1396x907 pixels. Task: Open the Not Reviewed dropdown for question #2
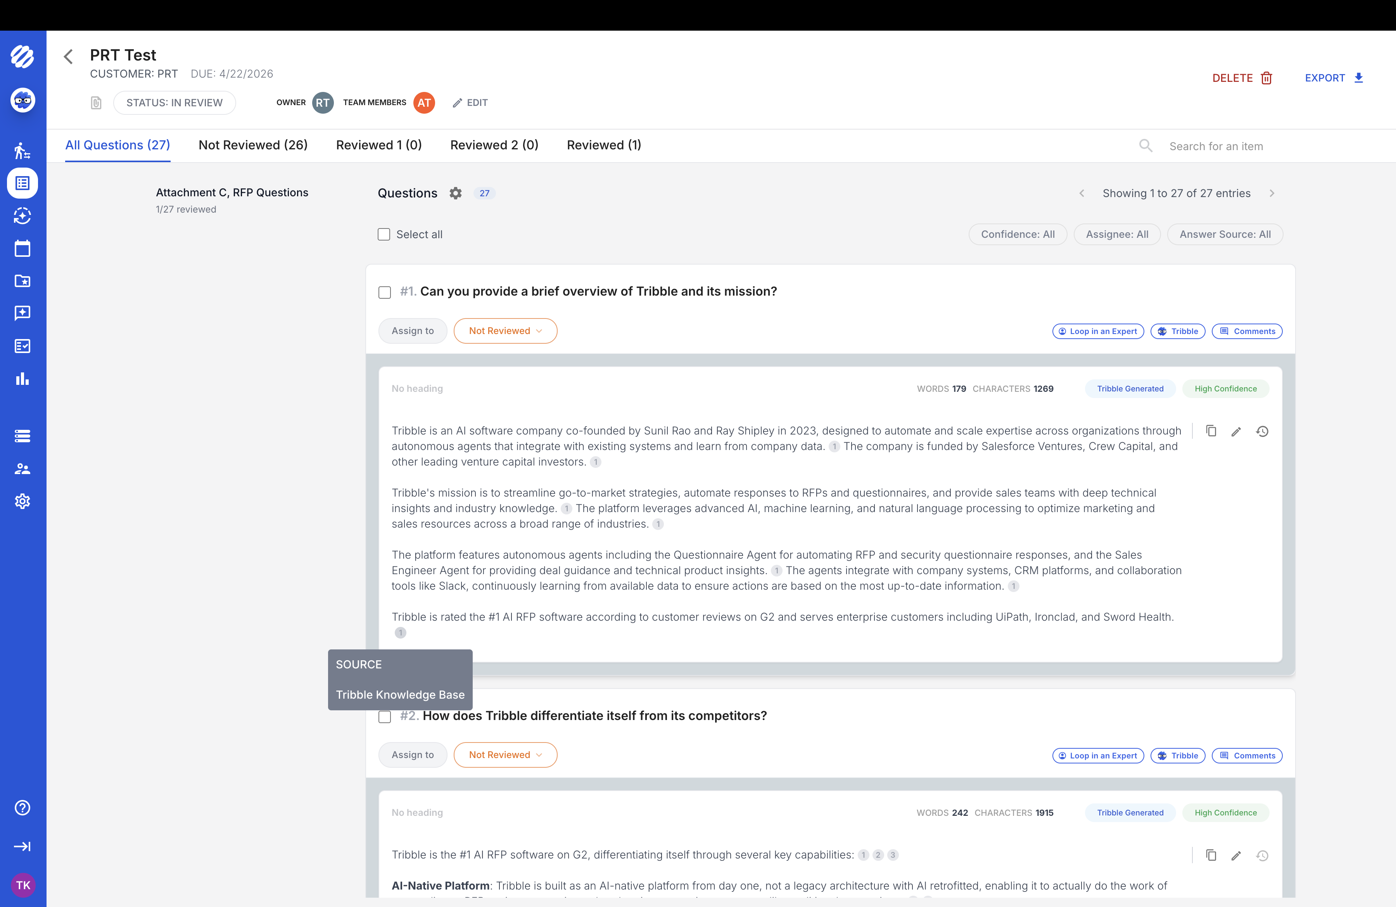tap(505, 755)
